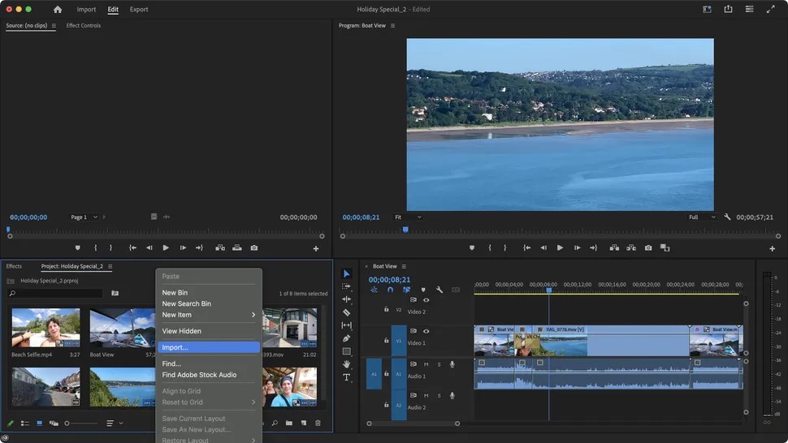The width and height of the screenshot is (788, 443).
Task: Open the Page 1 dropdown in Source monitor
Action: click(x=84, y=217)
